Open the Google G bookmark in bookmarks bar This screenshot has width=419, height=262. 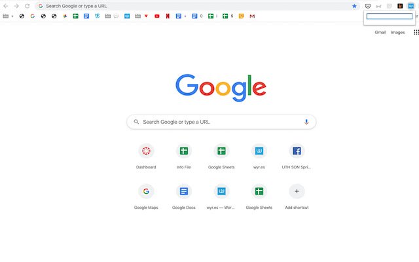[33, 16]
